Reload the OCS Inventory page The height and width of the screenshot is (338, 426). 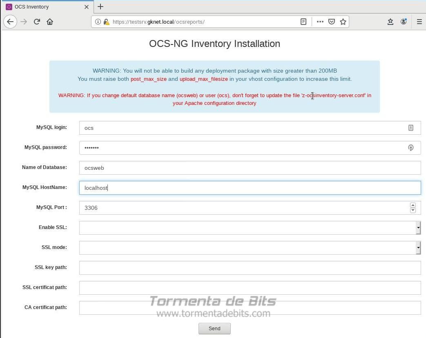tap(37, 22)
